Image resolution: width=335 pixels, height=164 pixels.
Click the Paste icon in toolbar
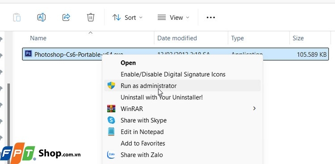coord(17,17)
